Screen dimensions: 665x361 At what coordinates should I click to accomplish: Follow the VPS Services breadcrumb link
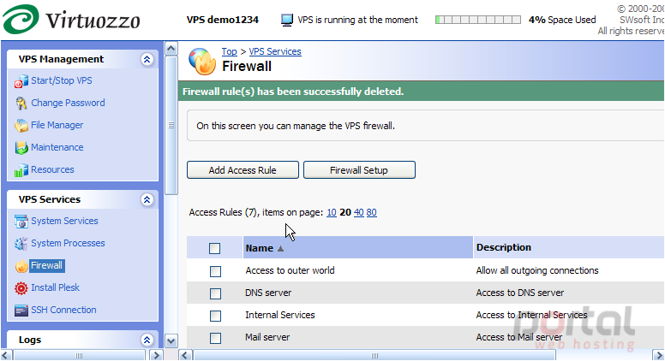[275, 51]
